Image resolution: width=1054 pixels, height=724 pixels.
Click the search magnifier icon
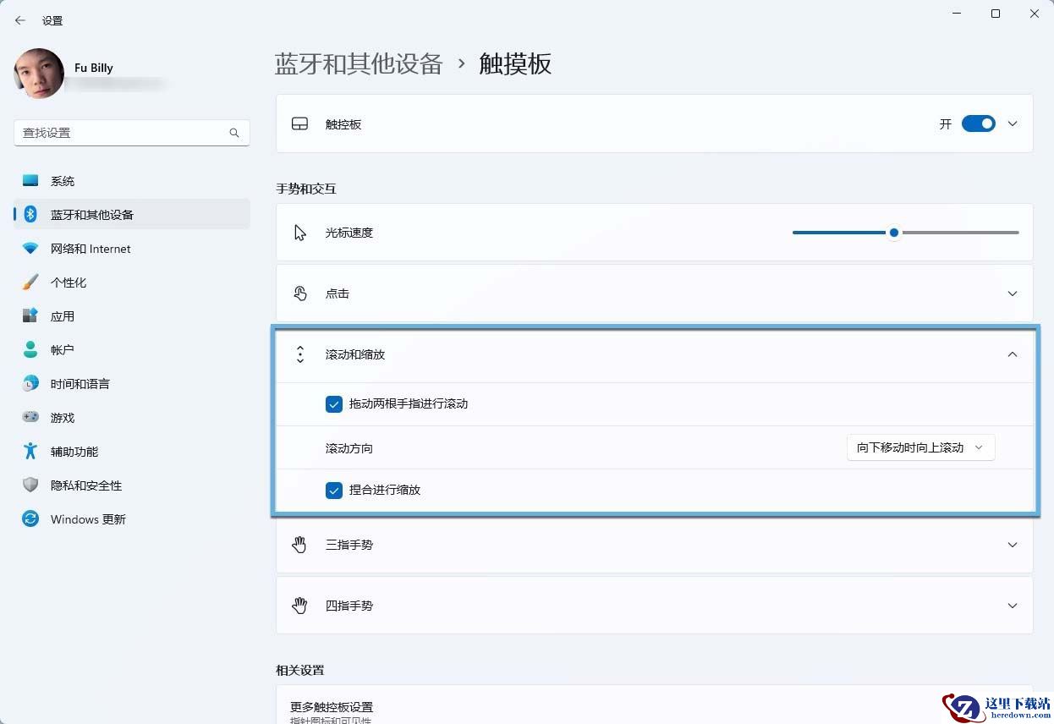coord(234,133)
